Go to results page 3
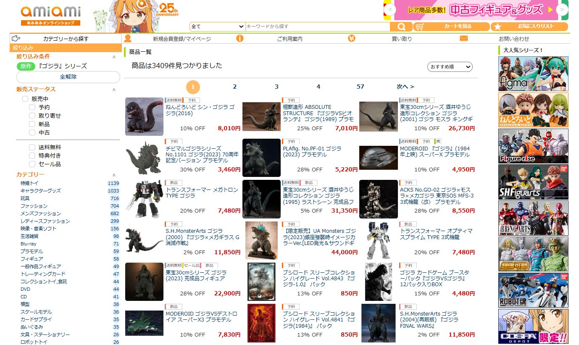The image size is (579, 345). pyautogui.click(x=276, y=87)
